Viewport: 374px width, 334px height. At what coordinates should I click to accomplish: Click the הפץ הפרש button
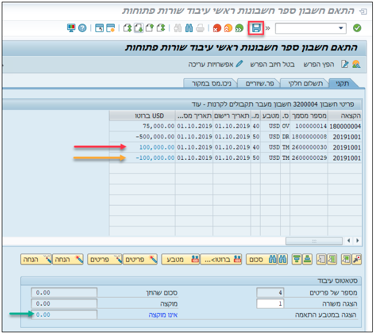[318, 64]
